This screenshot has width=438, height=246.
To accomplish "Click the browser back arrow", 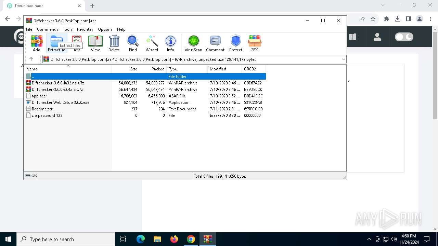I will click(8, 19).
